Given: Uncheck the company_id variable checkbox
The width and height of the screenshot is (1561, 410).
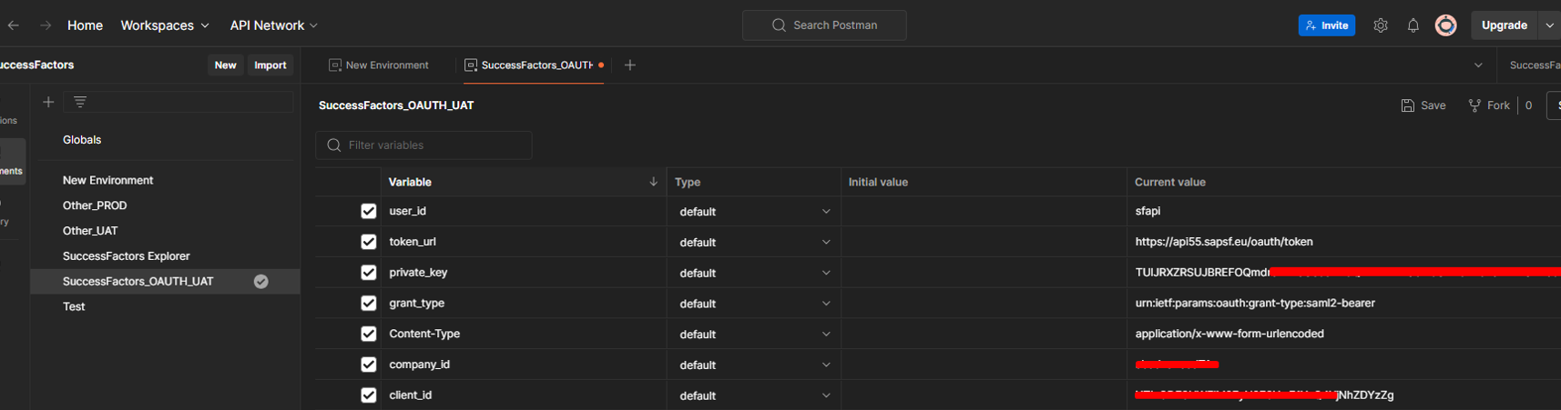Looking at the screenshot, I should click(x=368, y=365).
